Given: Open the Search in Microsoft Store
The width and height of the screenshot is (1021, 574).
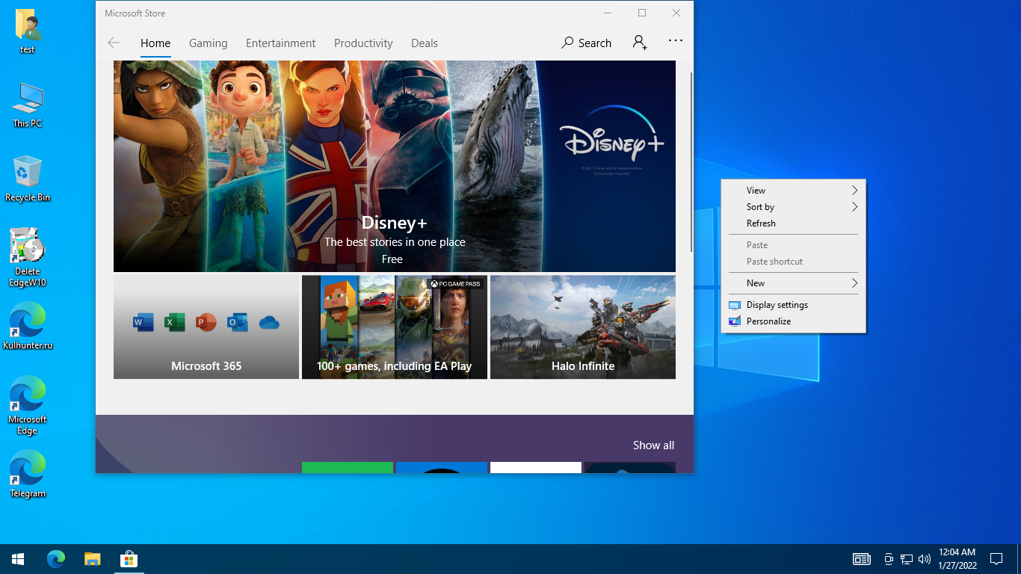Looking at the screenshot, I should coord(587,43).
